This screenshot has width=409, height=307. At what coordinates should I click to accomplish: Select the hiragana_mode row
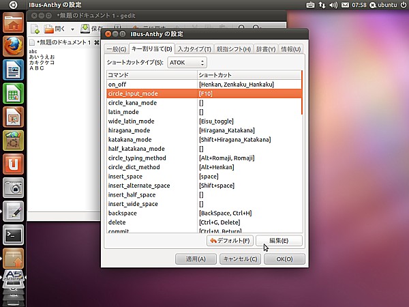click(204, 130)
